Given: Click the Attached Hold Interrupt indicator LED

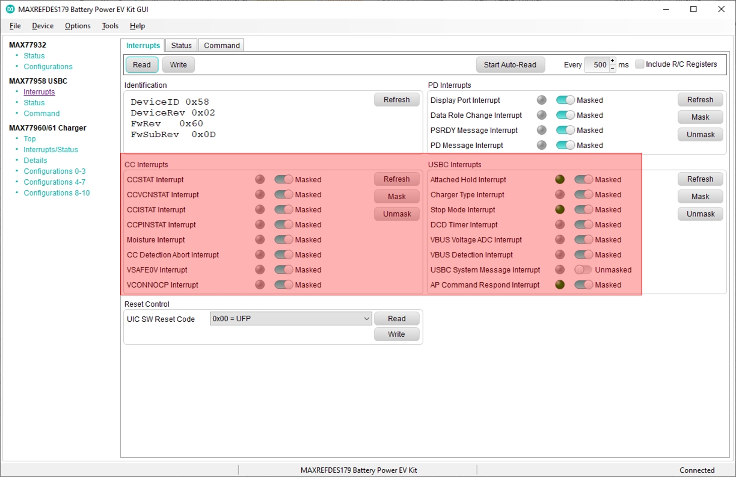Looking at the screenshot, I should coord(560,179).
